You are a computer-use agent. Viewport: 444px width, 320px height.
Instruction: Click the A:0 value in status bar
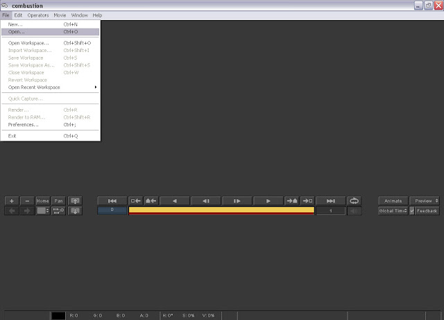(144, 315)
